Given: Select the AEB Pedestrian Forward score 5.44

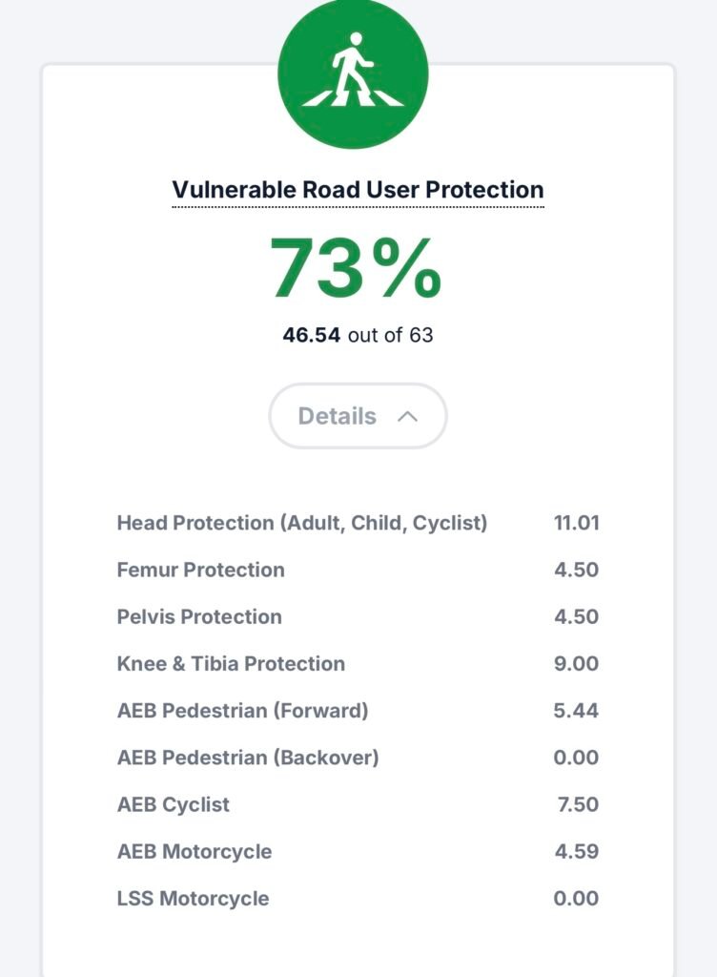Looking at the screenshot, I should coord(576,710).
